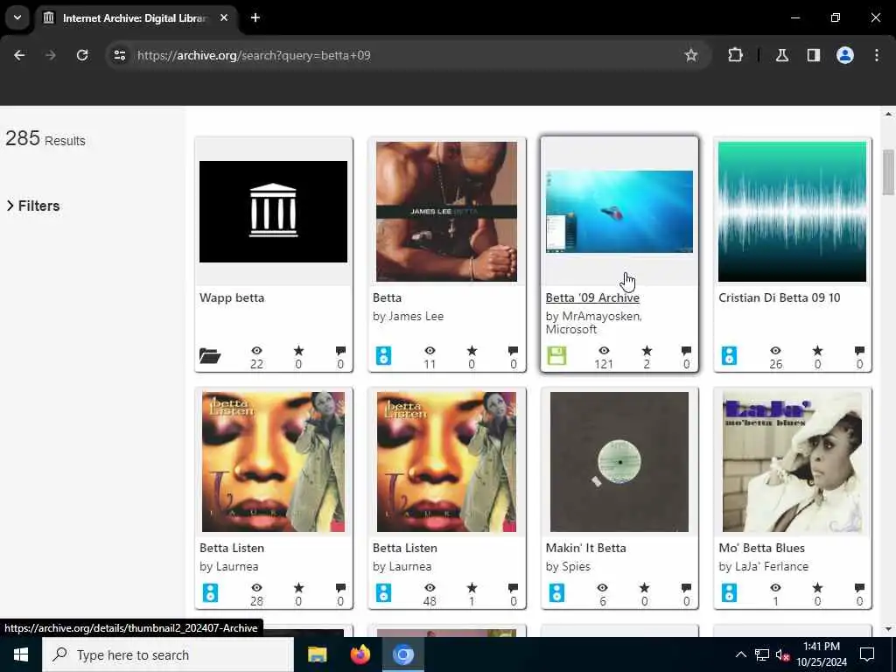Click the favorites star on Betta '09 Archive
This screenshot has height=672, width=896.
(x=647, y=350)
